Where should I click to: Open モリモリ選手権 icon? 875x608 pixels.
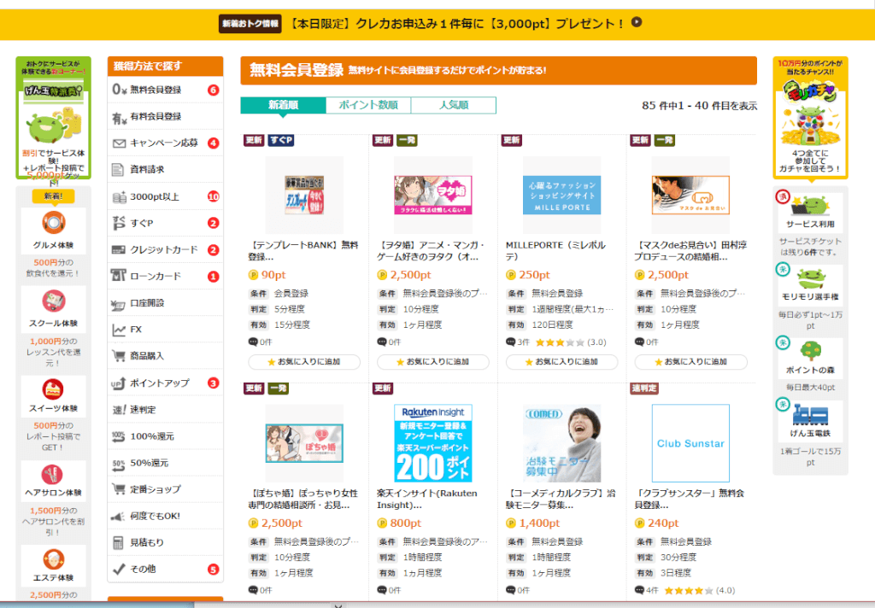point(810,280)
